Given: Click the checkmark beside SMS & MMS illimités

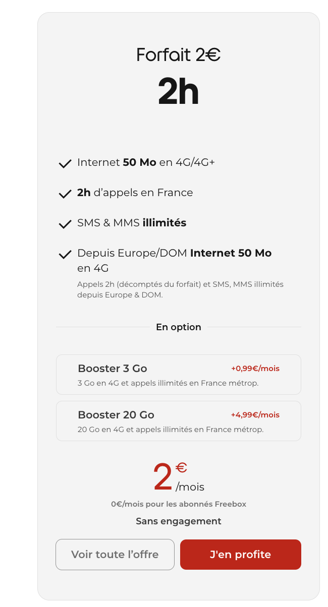Looking at the screenshot, I should [x=65, y=224].
